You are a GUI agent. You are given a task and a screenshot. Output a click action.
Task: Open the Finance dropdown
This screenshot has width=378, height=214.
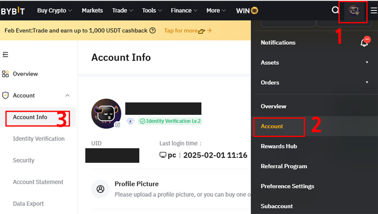pos(184,11)
